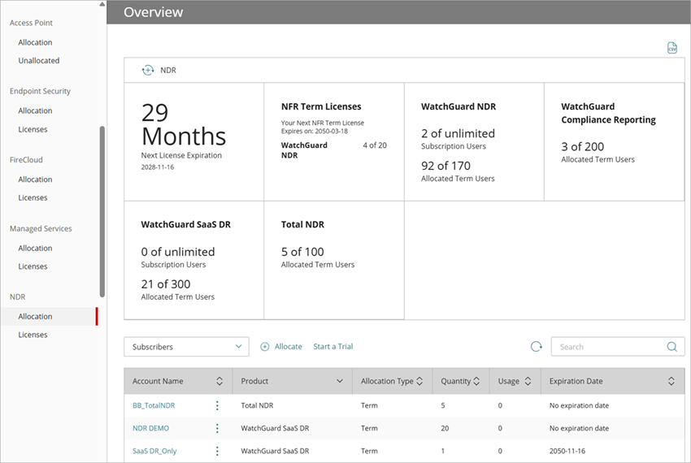The image size is (691, 463).
Task: Open the actions menu for SaaS DR_Only
Action: [217, 451]
